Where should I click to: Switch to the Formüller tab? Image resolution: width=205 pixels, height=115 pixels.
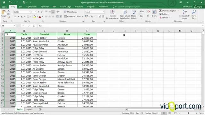tap(45, 7)
